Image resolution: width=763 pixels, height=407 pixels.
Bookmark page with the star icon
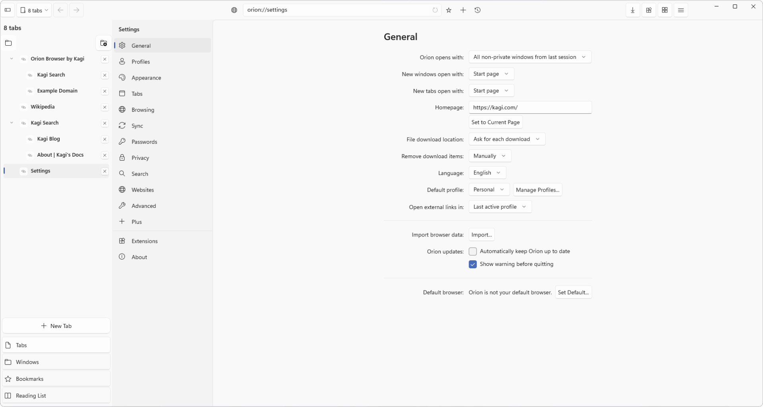coord(449,10)
